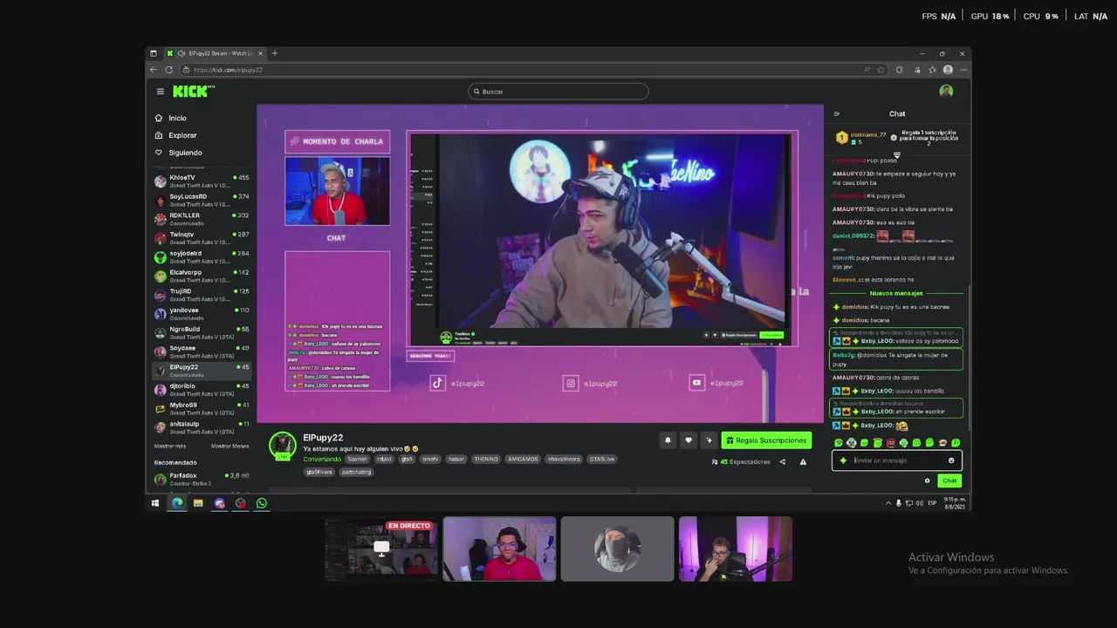
Task: Expand leaderboard chevron below top gifter
Action: tap(896, 155)
